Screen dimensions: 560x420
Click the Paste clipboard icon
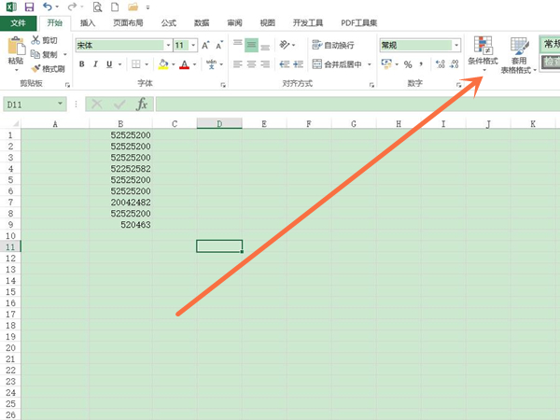pyautogui.click(x=16, y=47)
